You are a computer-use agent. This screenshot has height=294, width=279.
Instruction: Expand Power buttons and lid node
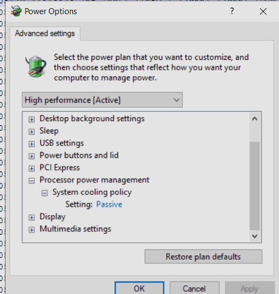click(x=32, y=156)
